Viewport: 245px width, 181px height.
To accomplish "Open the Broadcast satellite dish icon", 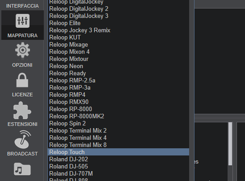I will click(23, 139).
